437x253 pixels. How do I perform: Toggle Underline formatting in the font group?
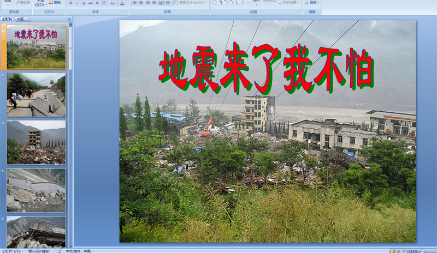pyautogui.click(x=84, y=3)
